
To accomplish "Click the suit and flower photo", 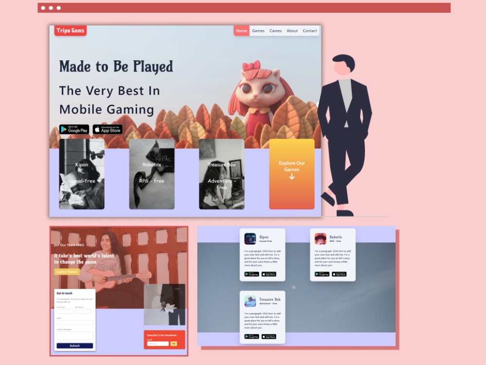I will coord(165,305).
